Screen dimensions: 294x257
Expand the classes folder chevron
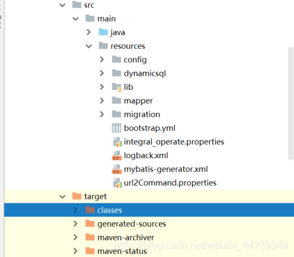(x=76, y=210)
